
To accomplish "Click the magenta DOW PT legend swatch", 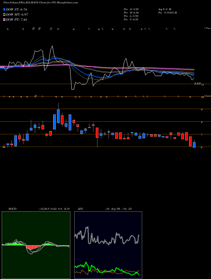I will tap(4, 19).
